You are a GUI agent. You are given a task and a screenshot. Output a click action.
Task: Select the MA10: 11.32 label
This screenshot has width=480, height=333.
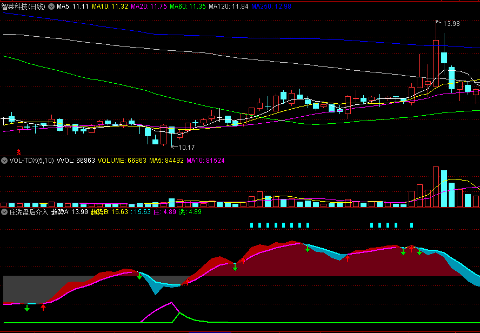(x=110, y=6)
